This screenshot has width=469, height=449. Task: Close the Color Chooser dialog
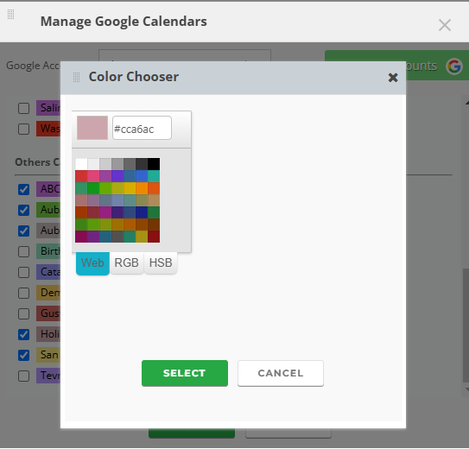pos(393,78)
